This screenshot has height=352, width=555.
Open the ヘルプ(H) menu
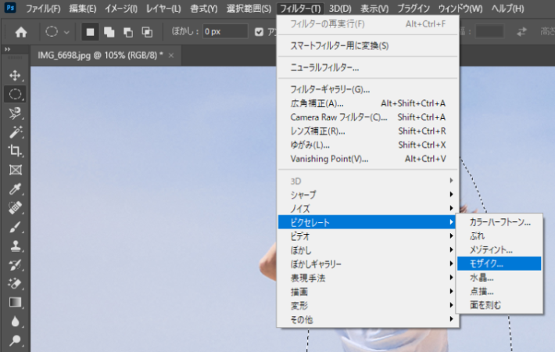point(507,8)
